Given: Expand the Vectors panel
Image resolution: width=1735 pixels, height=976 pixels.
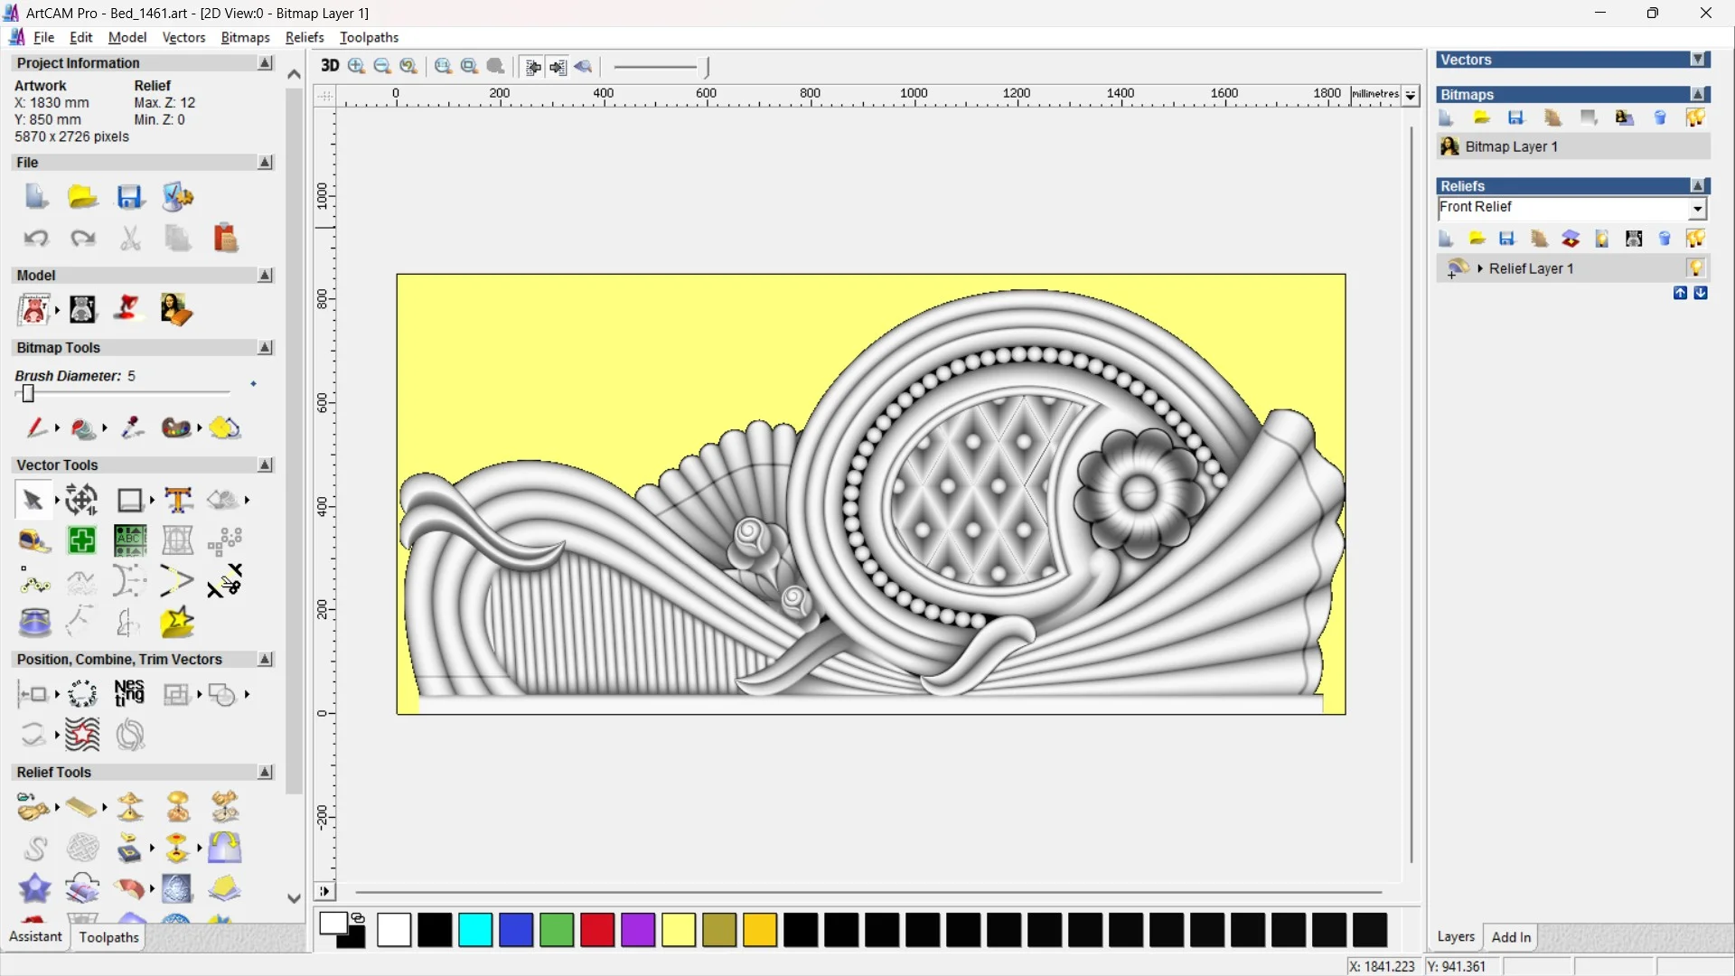Looking at the screenshot, I should click(x=1698, y=60).
